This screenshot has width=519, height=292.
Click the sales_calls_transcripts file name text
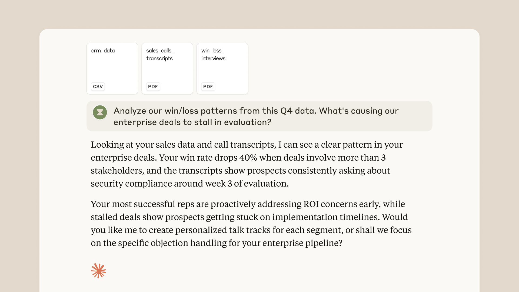tap(160, 54)
